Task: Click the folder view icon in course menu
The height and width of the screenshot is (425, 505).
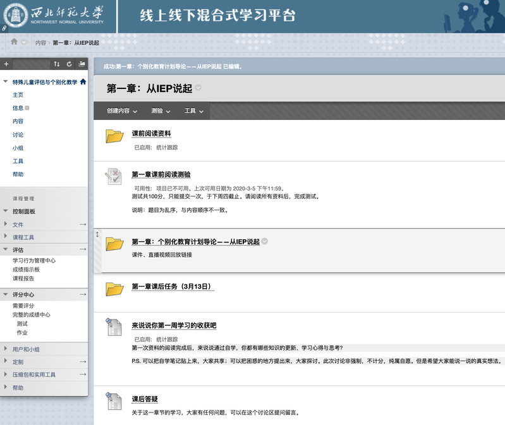Action: coord(81,64)
